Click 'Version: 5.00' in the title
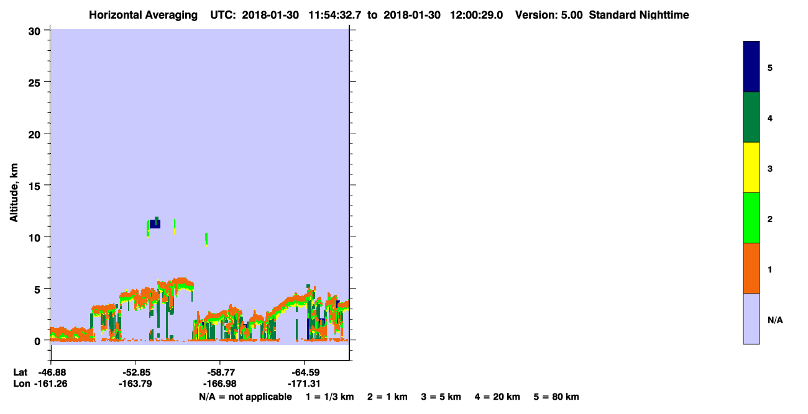 pos(549,15)
